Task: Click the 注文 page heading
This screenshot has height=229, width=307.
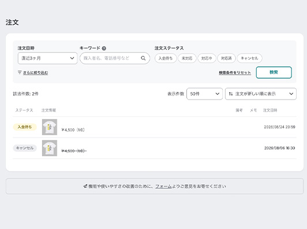Action: point(12,22)
